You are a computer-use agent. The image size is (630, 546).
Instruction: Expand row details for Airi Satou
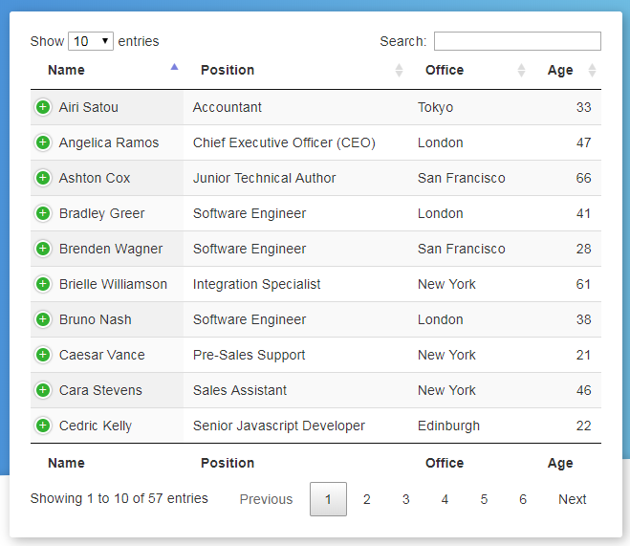coord(43,107)
